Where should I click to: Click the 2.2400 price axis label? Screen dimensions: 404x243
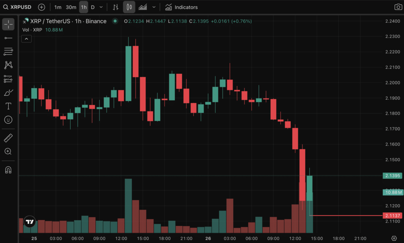point(393,21)
